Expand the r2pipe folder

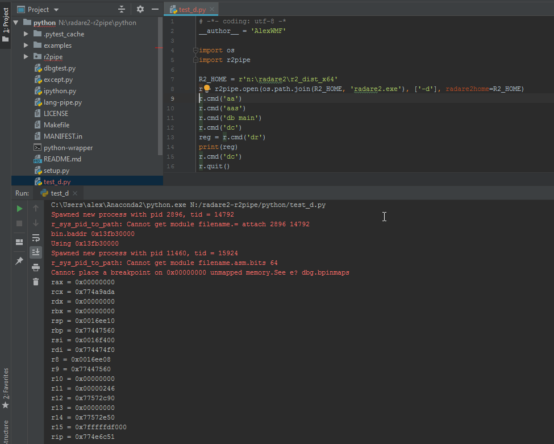tap(25, 56)
